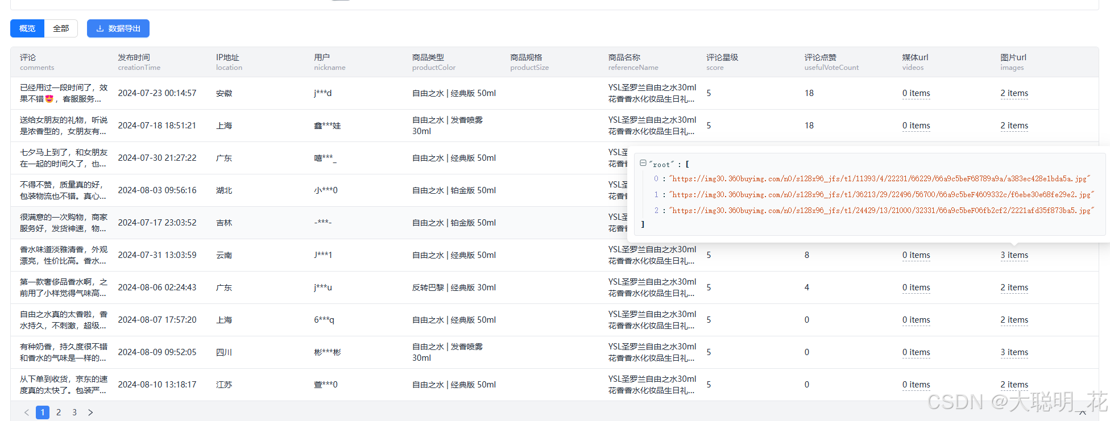The image size is (1110, 421).
Task: Select timestamp 2024-08-10 13:18:17
Action: [x=157, y=385]
